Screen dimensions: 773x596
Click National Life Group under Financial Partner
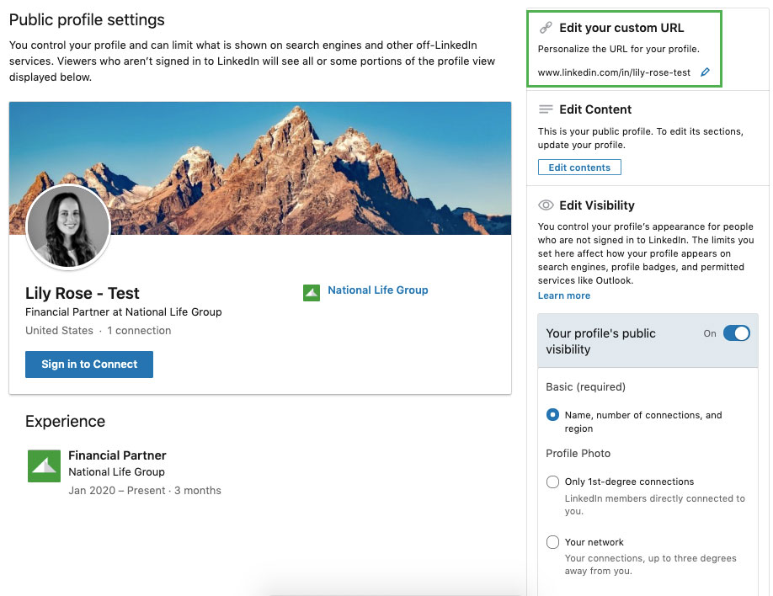(x=117, y=471)
